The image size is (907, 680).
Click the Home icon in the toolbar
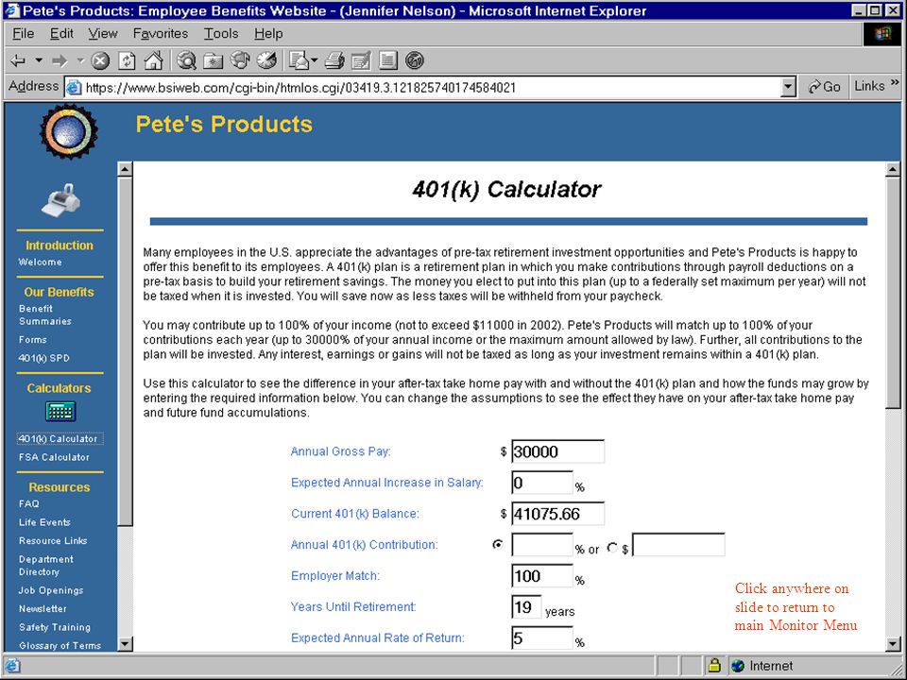point(153,60)
